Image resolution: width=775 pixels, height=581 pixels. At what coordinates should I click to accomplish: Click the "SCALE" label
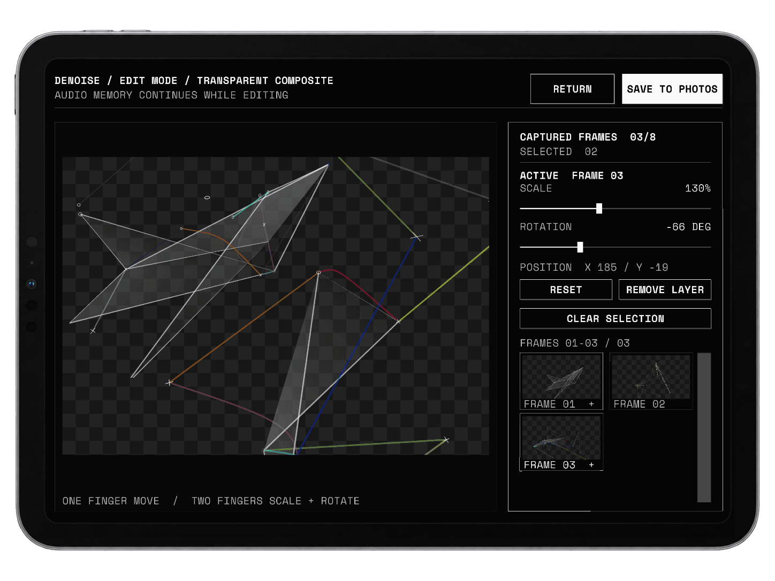click(x=536, y=188)
